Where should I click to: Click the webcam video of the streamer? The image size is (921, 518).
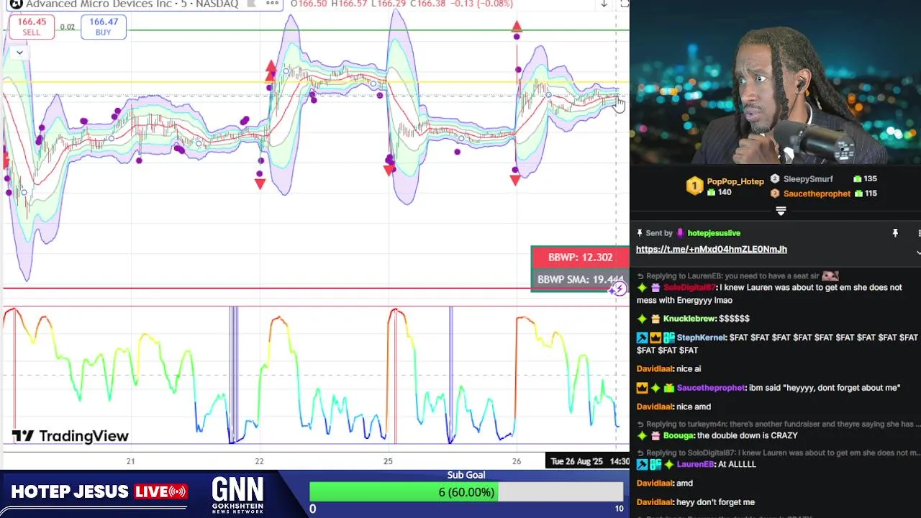pyautogui.click(x=776, y=83)
